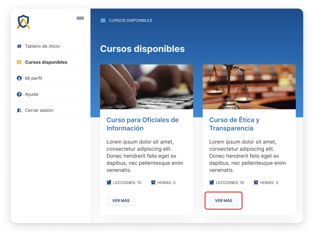
Task: Click the user profile icon beside Mi perfil
Action: tap(19, 78)
